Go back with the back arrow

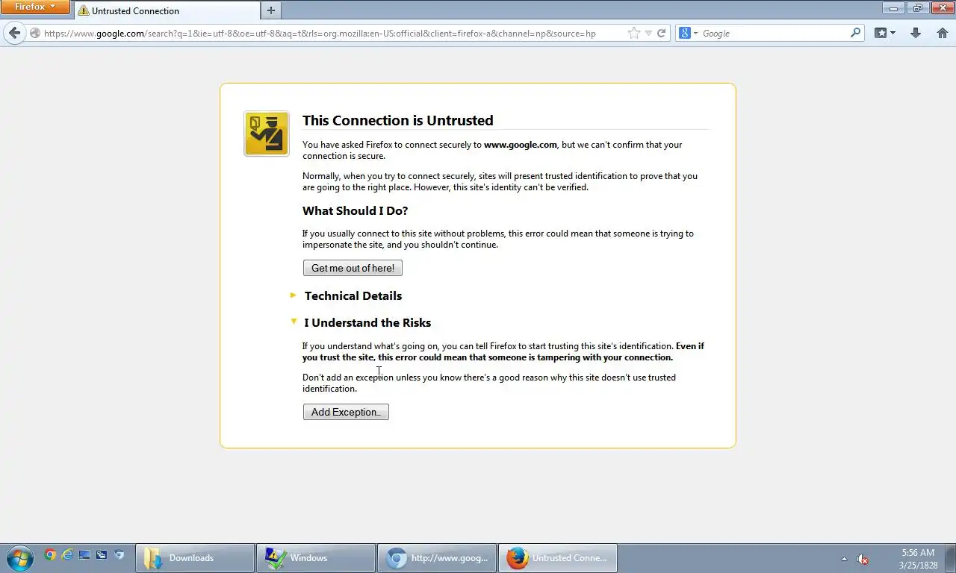coord(14,33)
